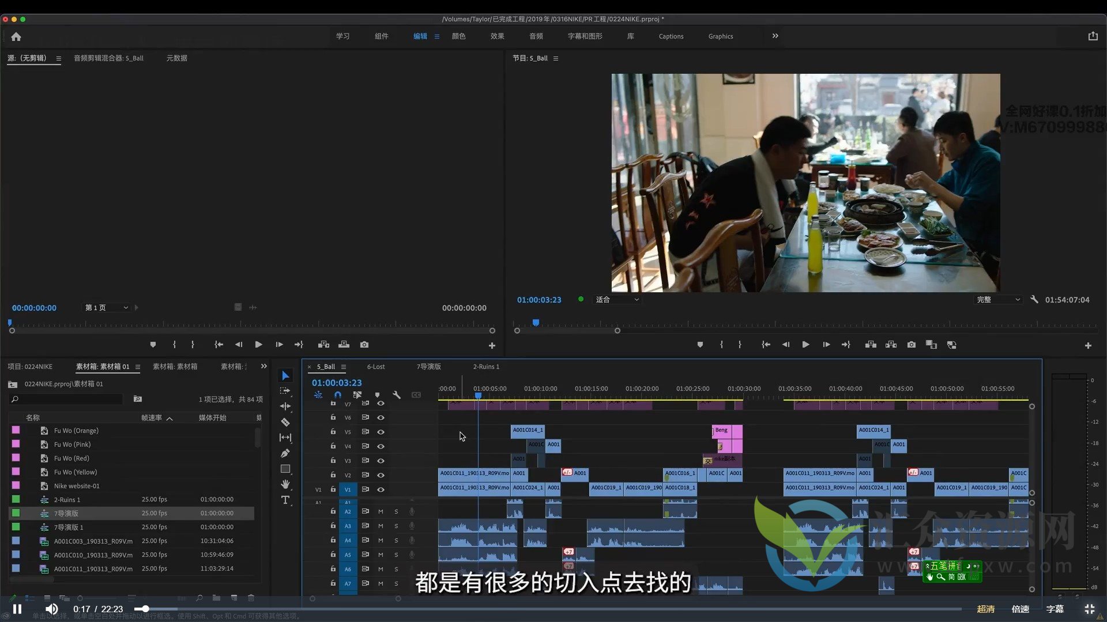The height and width of the screenshot is (622, 1107).
Task: Open the 6-Lost sequence tab
Action: point(376,367)
